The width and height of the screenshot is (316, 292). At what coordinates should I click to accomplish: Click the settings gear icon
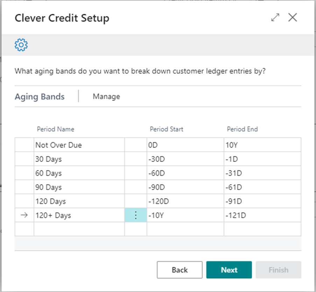tap(21, 45)
